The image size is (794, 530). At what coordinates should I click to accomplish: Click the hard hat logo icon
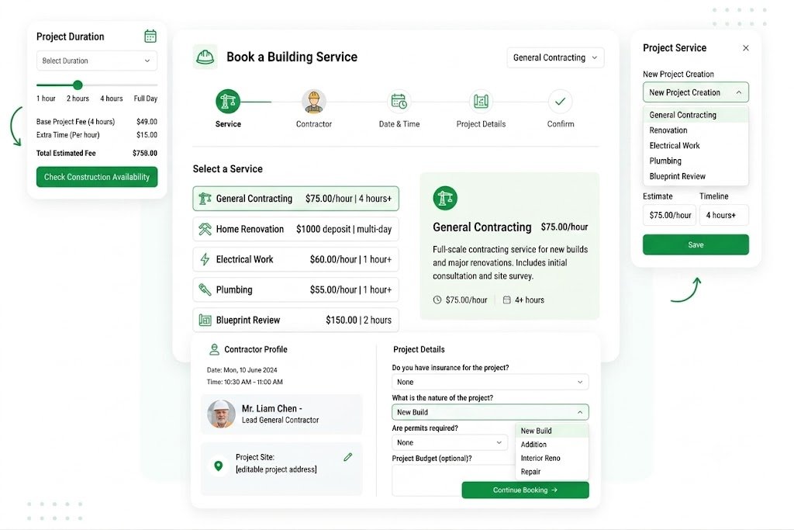pyautogui.click(x=205, y=57)
